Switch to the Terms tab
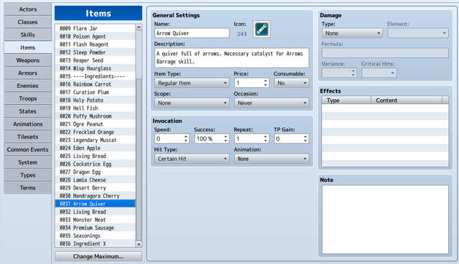The height and width of the screenshot is (264, 459). coord(28,188)
